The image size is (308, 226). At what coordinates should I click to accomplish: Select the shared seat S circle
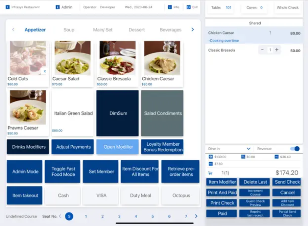pyautogui.click(x=69, y=216)
